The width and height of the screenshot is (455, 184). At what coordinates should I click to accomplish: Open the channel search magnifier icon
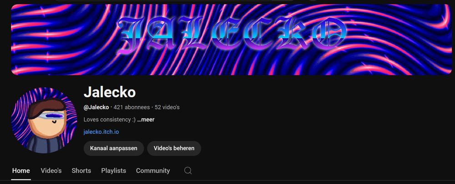188,171
